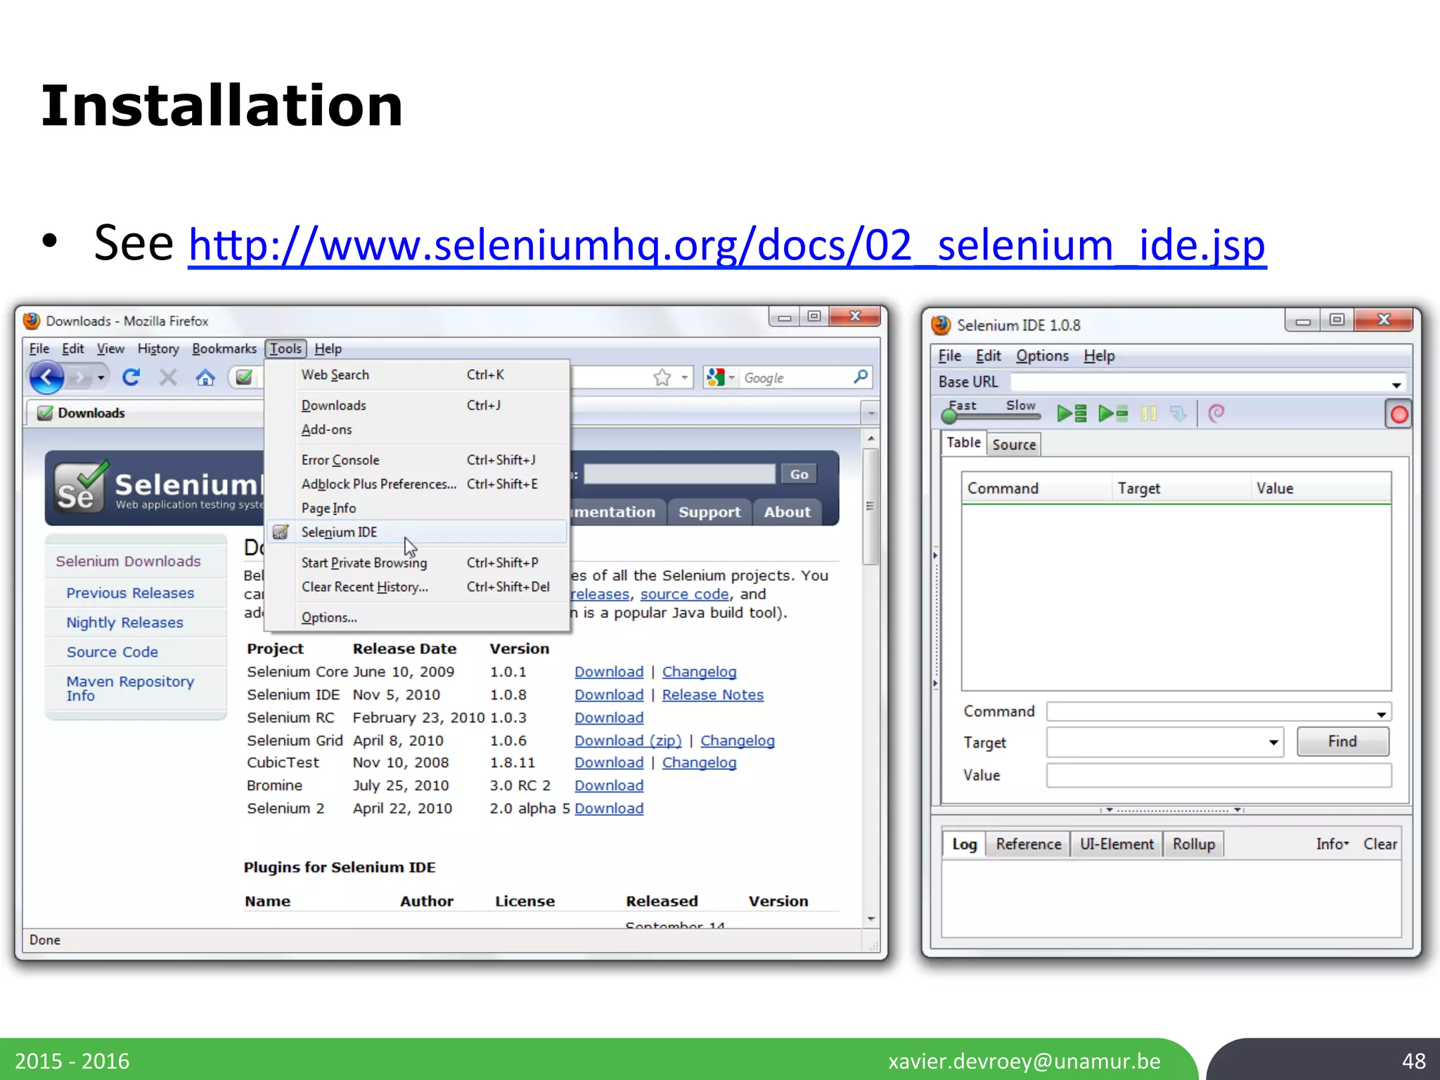The height and width of the screenshot is (1080, 1440).
Task: Click the Stop loading X icon
Action: coord(168,378)
